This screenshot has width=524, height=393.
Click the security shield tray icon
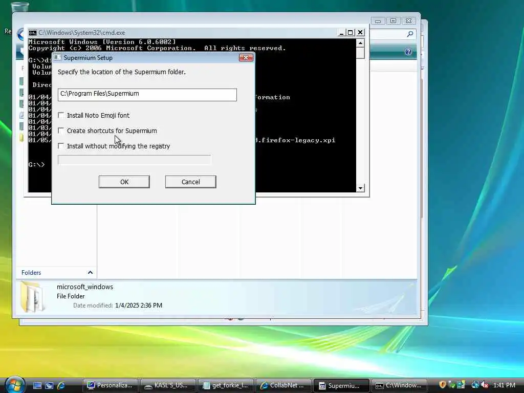point(442,385)
